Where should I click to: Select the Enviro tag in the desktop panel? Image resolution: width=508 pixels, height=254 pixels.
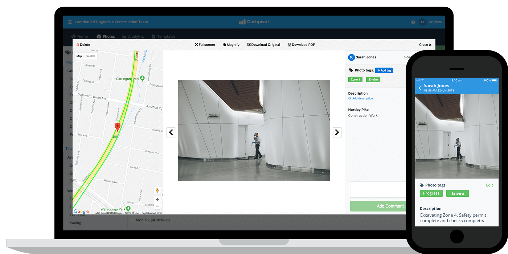click(x=373, y=79)
